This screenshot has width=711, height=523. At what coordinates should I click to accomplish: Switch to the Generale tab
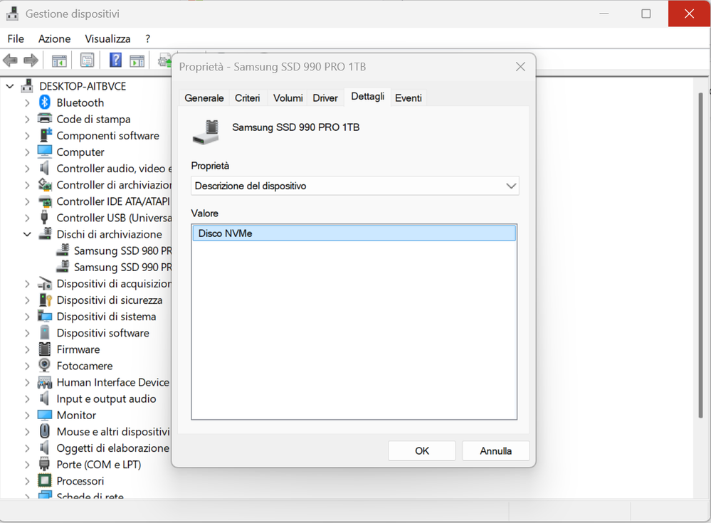coord(204,98)
